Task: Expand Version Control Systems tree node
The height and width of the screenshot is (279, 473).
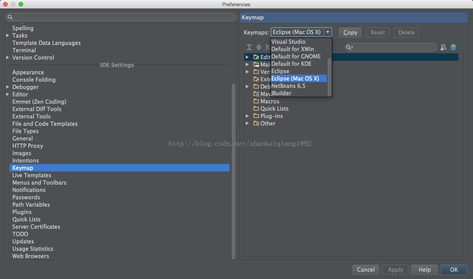Action: [x=247, y=72]
